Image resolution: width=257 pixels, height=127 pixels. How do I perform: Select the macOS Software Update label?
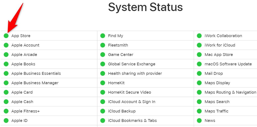point(228,64)
